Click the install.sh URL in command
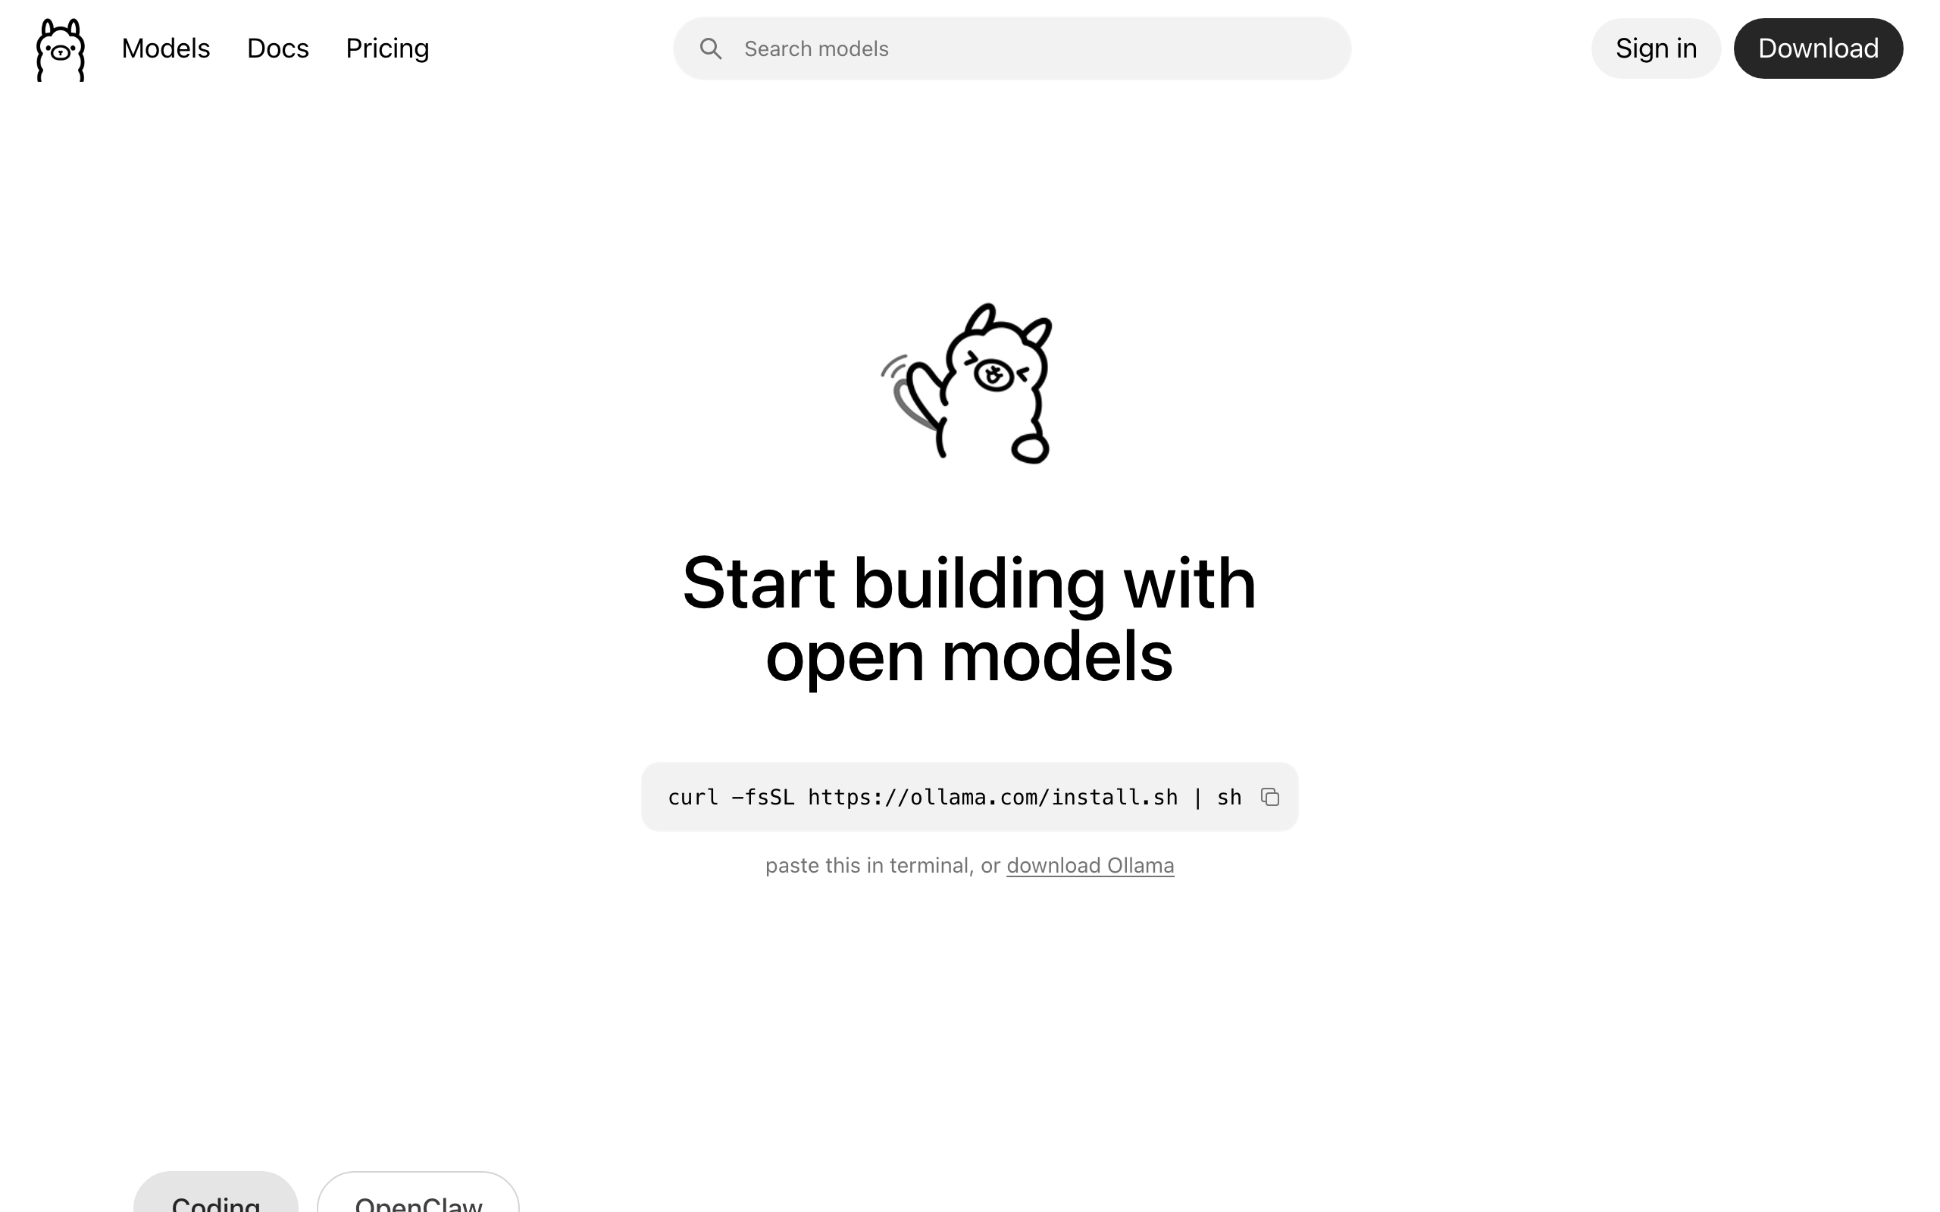 (993, 798)
